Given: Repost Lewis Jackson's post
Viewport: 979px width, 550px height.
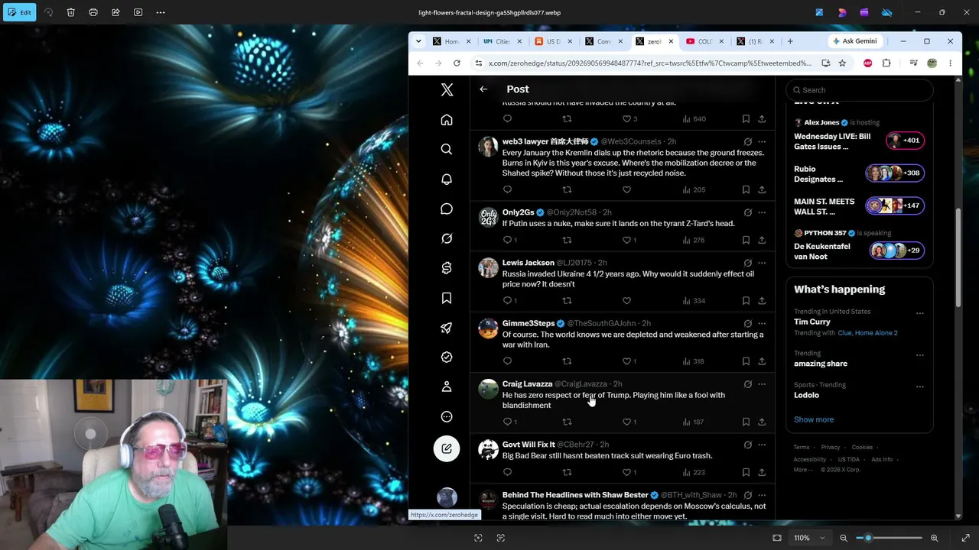Looking at the screenshot, I should [x=567, y=300].
